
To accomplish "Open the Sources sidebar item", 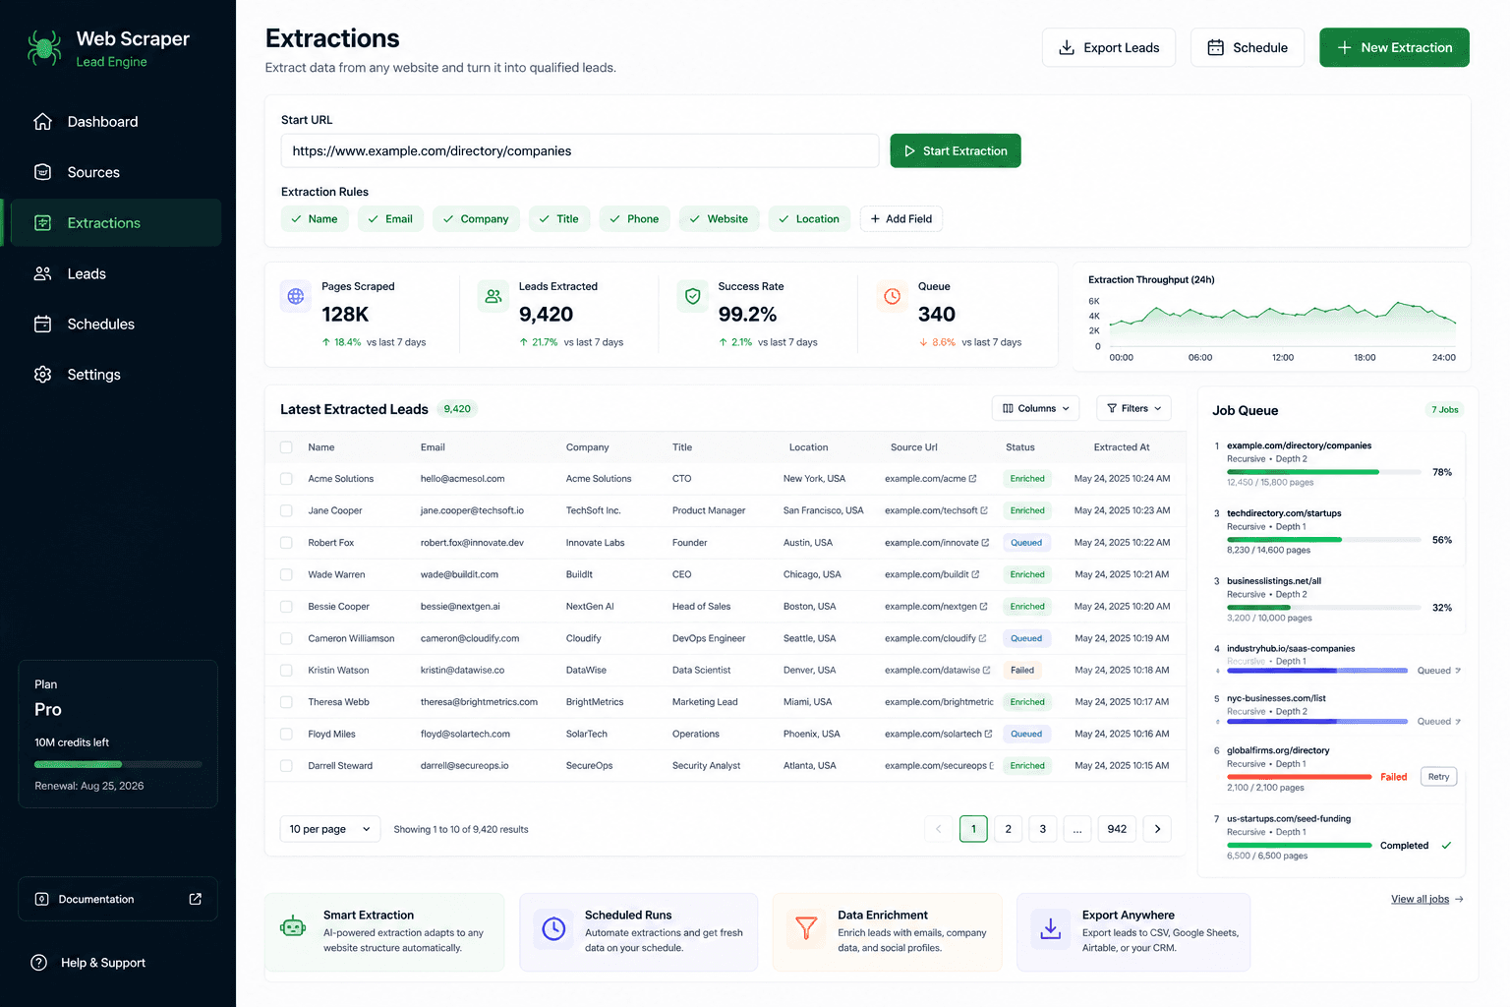I will pos(116,172).
